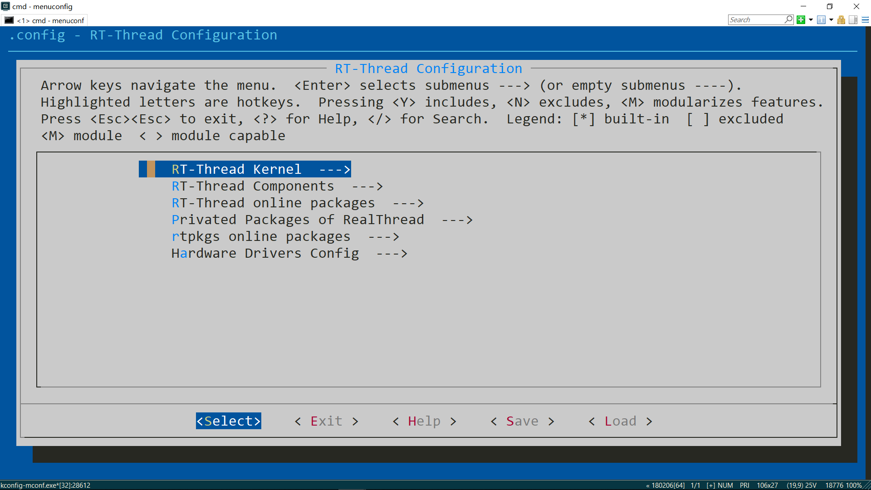Save current RT-Thread configuration

click(522, 421)
